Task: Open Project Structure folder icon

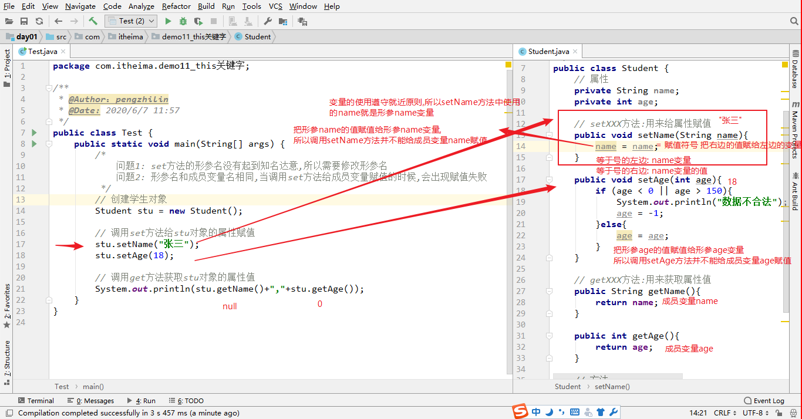Action: [283, 21]
